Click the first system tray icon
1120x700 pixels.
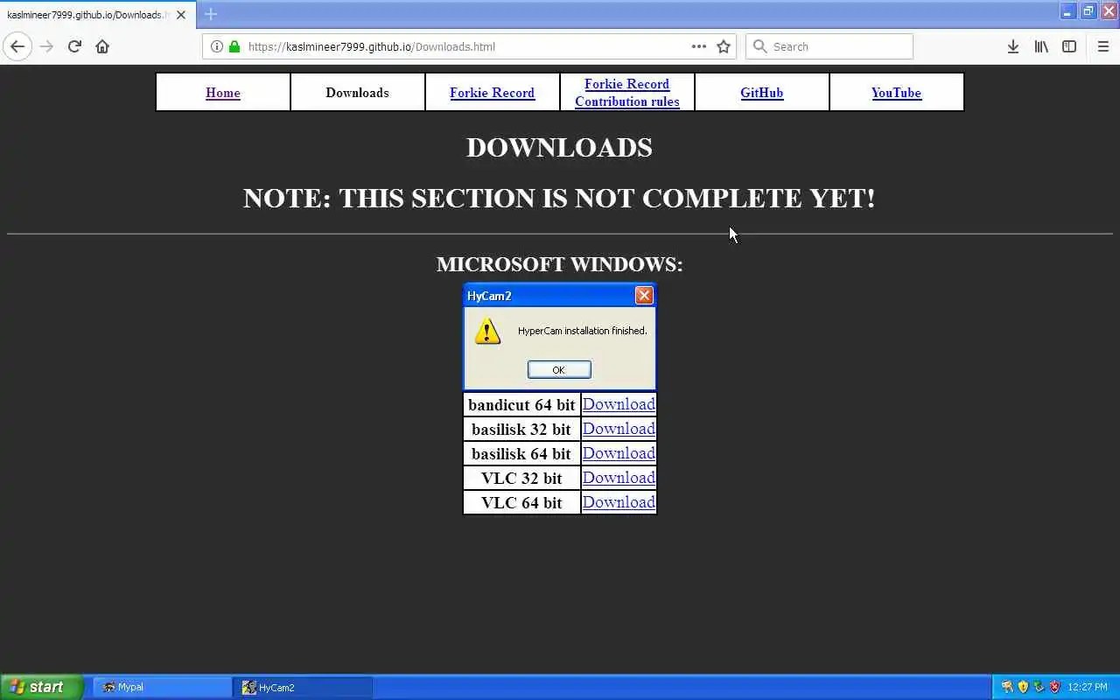(1007, 687)
